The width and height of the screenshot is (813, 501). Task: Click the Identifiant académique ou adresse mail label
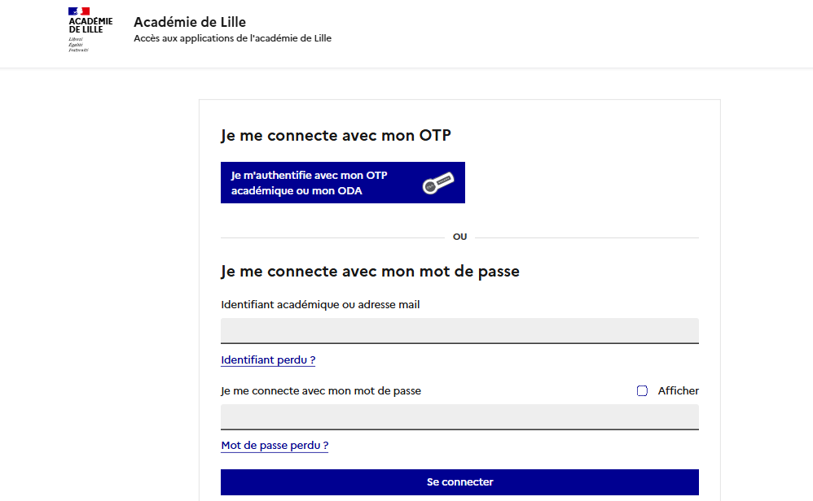pos(320,304)
